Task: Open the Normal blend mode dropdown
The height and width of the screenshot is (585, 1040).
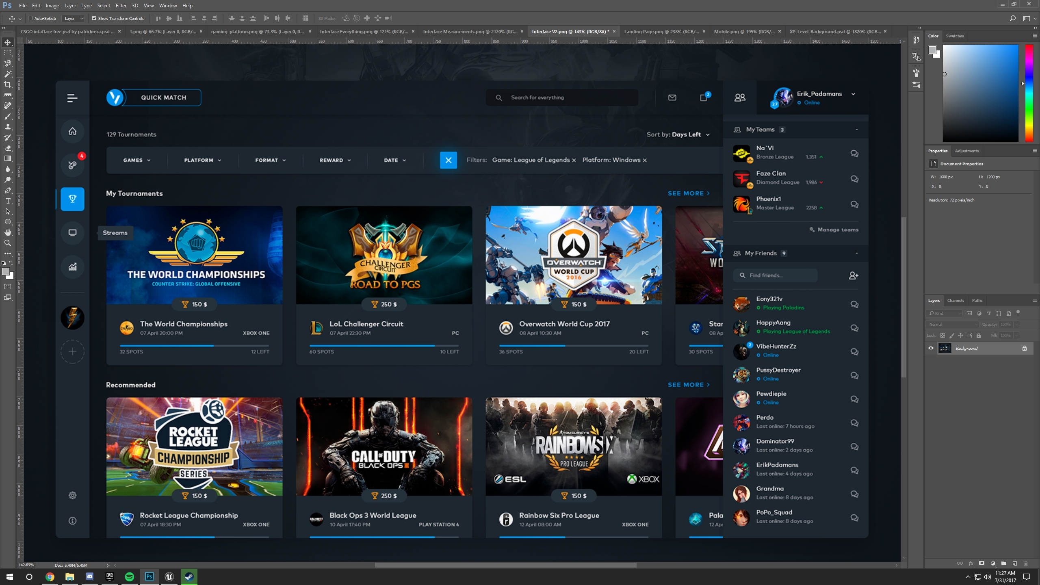Action: pos(953,324)
